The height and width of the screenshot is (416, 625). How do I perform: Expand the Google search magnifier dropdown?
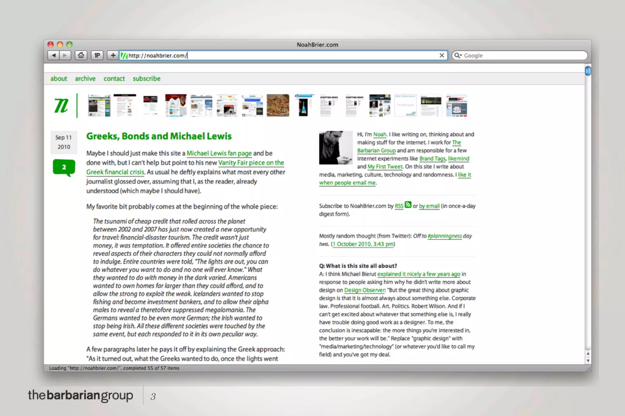click(458, 55)
